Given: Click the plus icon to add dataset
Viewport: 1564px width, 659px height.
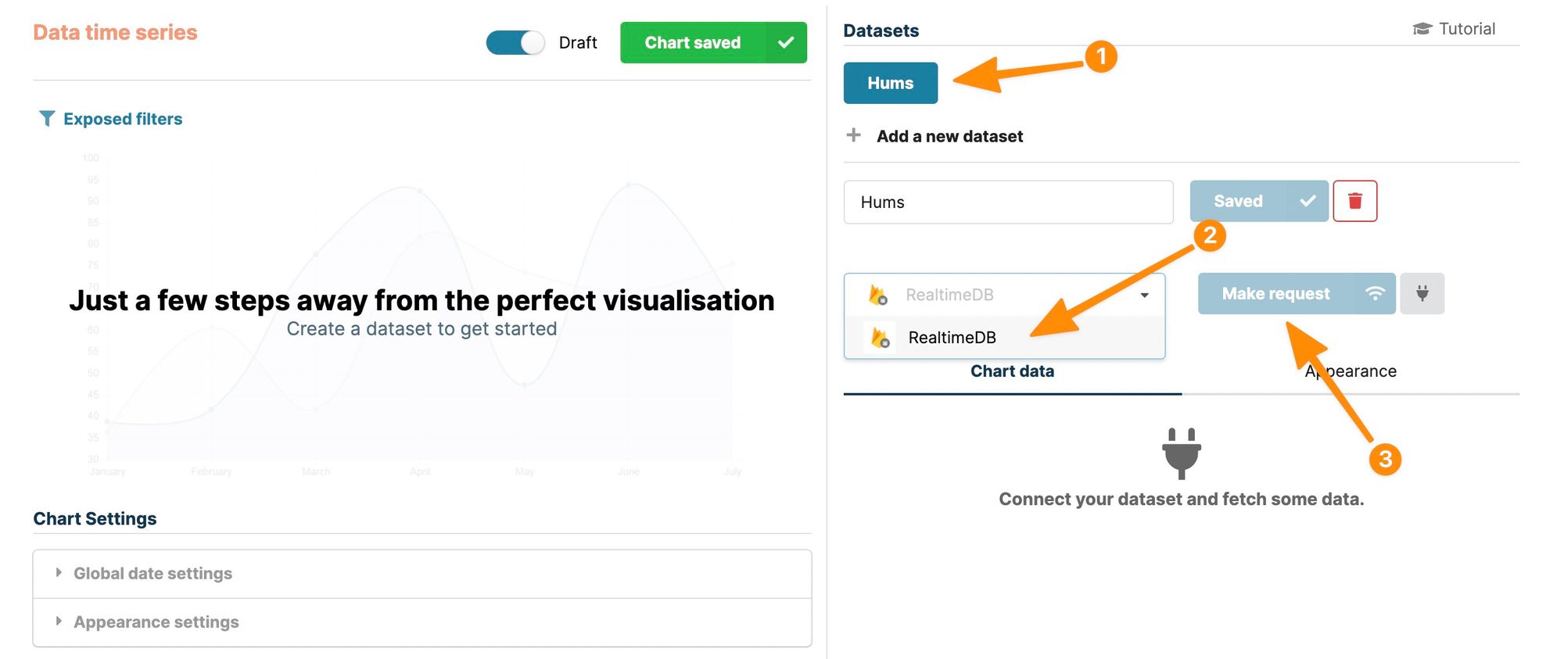Looking at the screenshot, I should [854, 136].
